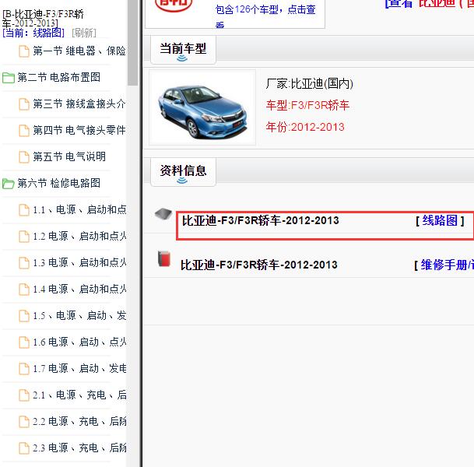This screenshot has height=467, width=474.
Task: Click the 刷新 refresh link
Action: click(x=84, y=33)
